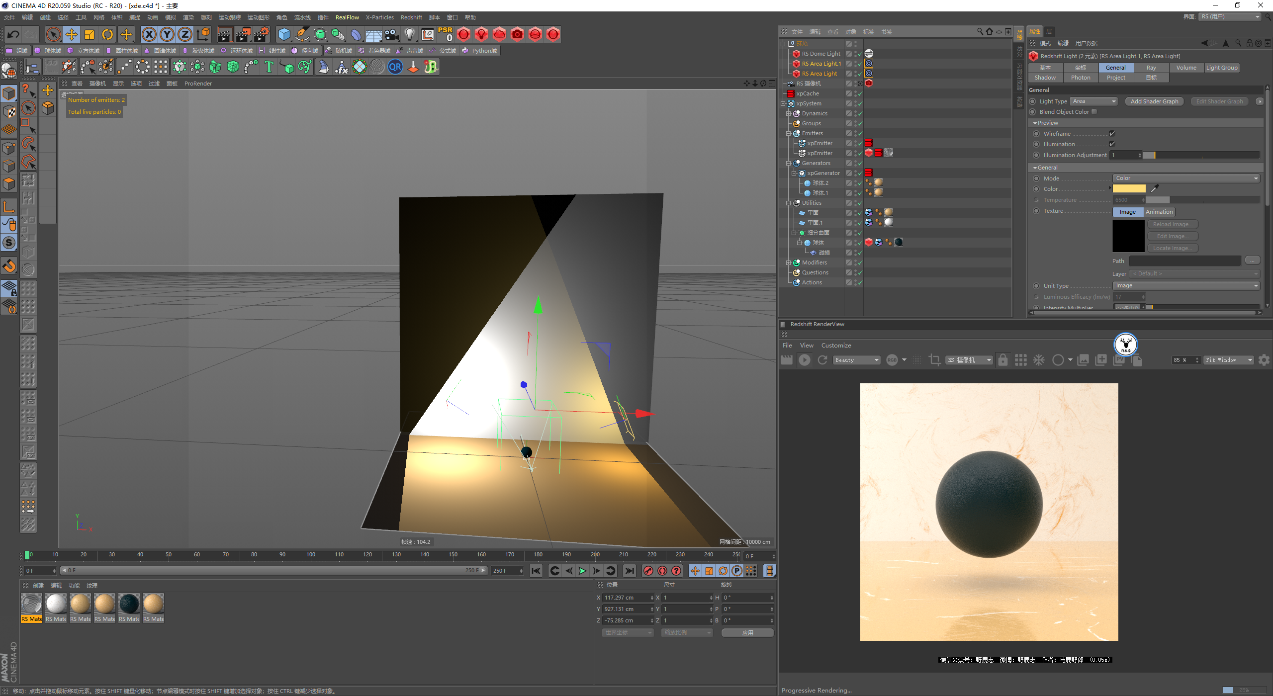Open the Redshift menu in menu bar
Viewport: 1273px width, 696px height.
pyautogui.click(x=411, y=17)
